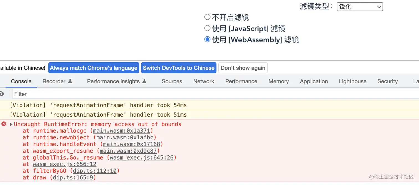Follow the wasm_exec.js:645:26 link
The height and width of the screenshot is (185, 419).
tap(142, 158)
